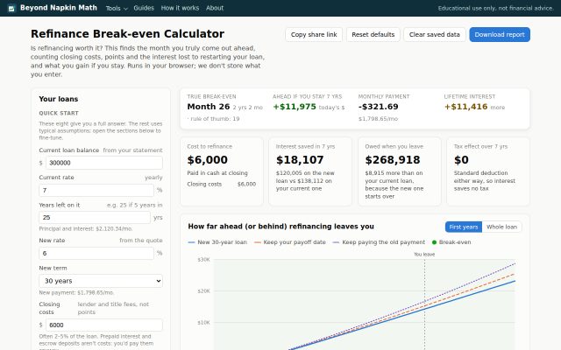The height and width of the screenshot is (350, 561).
Task: Download the report
Action: pos(500,35)
